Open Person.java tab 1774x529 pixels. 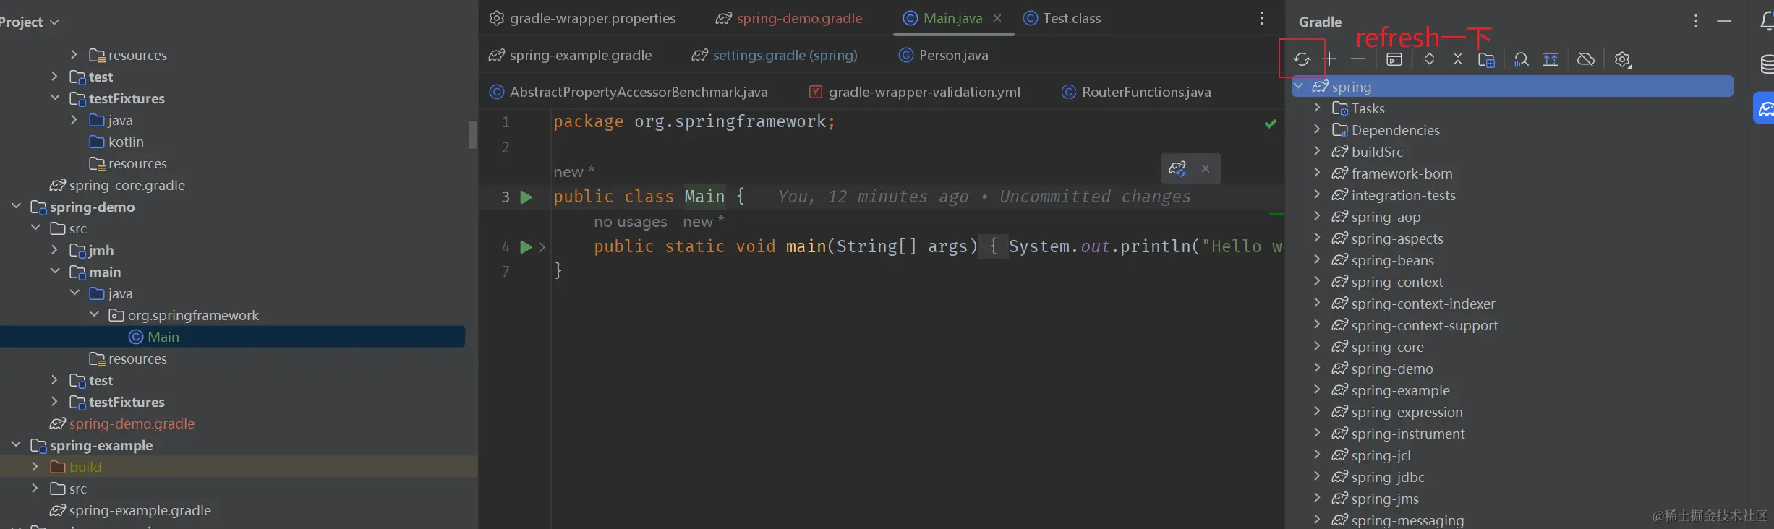pos(944,56)
